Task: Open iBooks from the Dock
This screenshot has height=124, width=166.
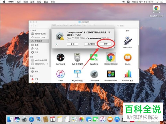Action: pyautogui.click(x=110, y=119)
